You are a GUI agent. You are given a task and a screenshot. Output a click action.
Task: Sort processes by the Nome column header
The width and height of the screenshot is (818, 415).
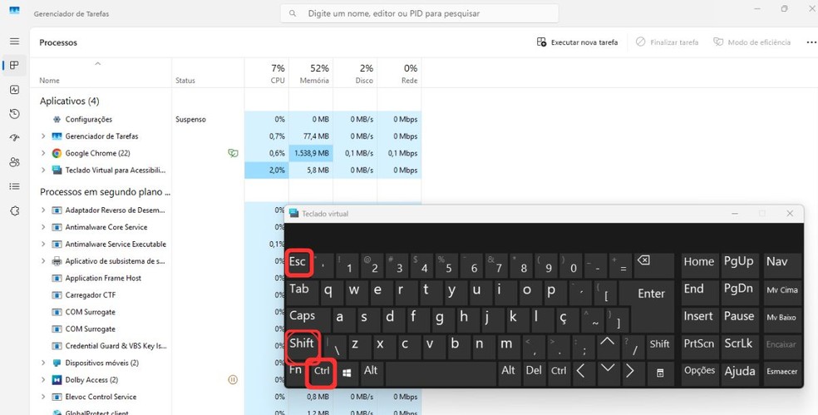101,72
